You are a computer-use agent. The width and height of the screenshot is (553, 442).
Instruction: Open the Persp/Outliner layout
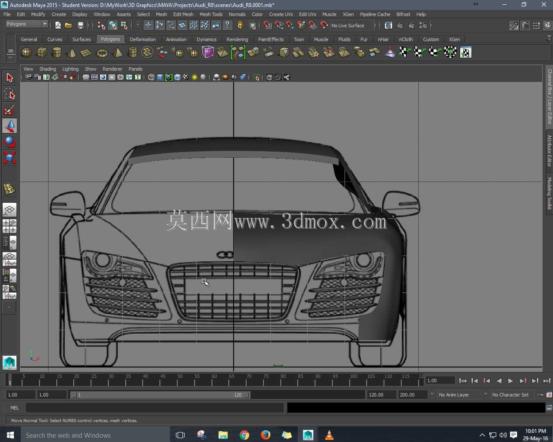pyautogui.click(x=10, y=243)
